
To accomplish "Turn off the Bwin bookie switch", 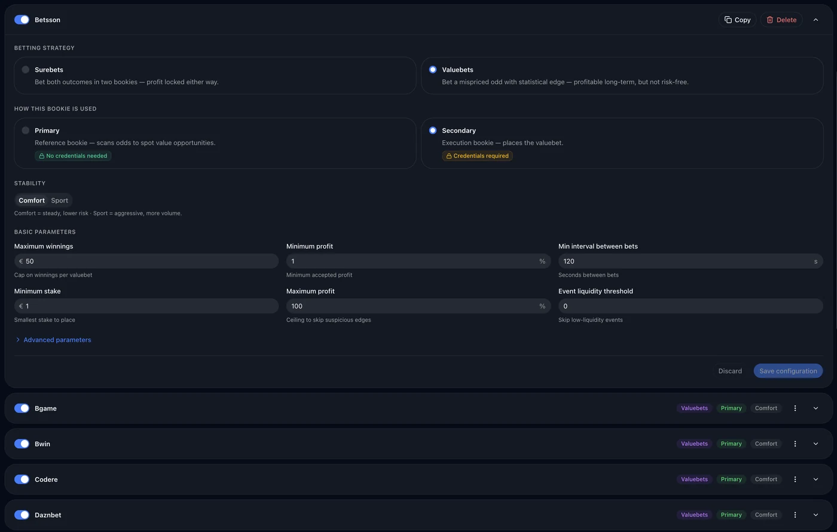I will pos(22,444).
